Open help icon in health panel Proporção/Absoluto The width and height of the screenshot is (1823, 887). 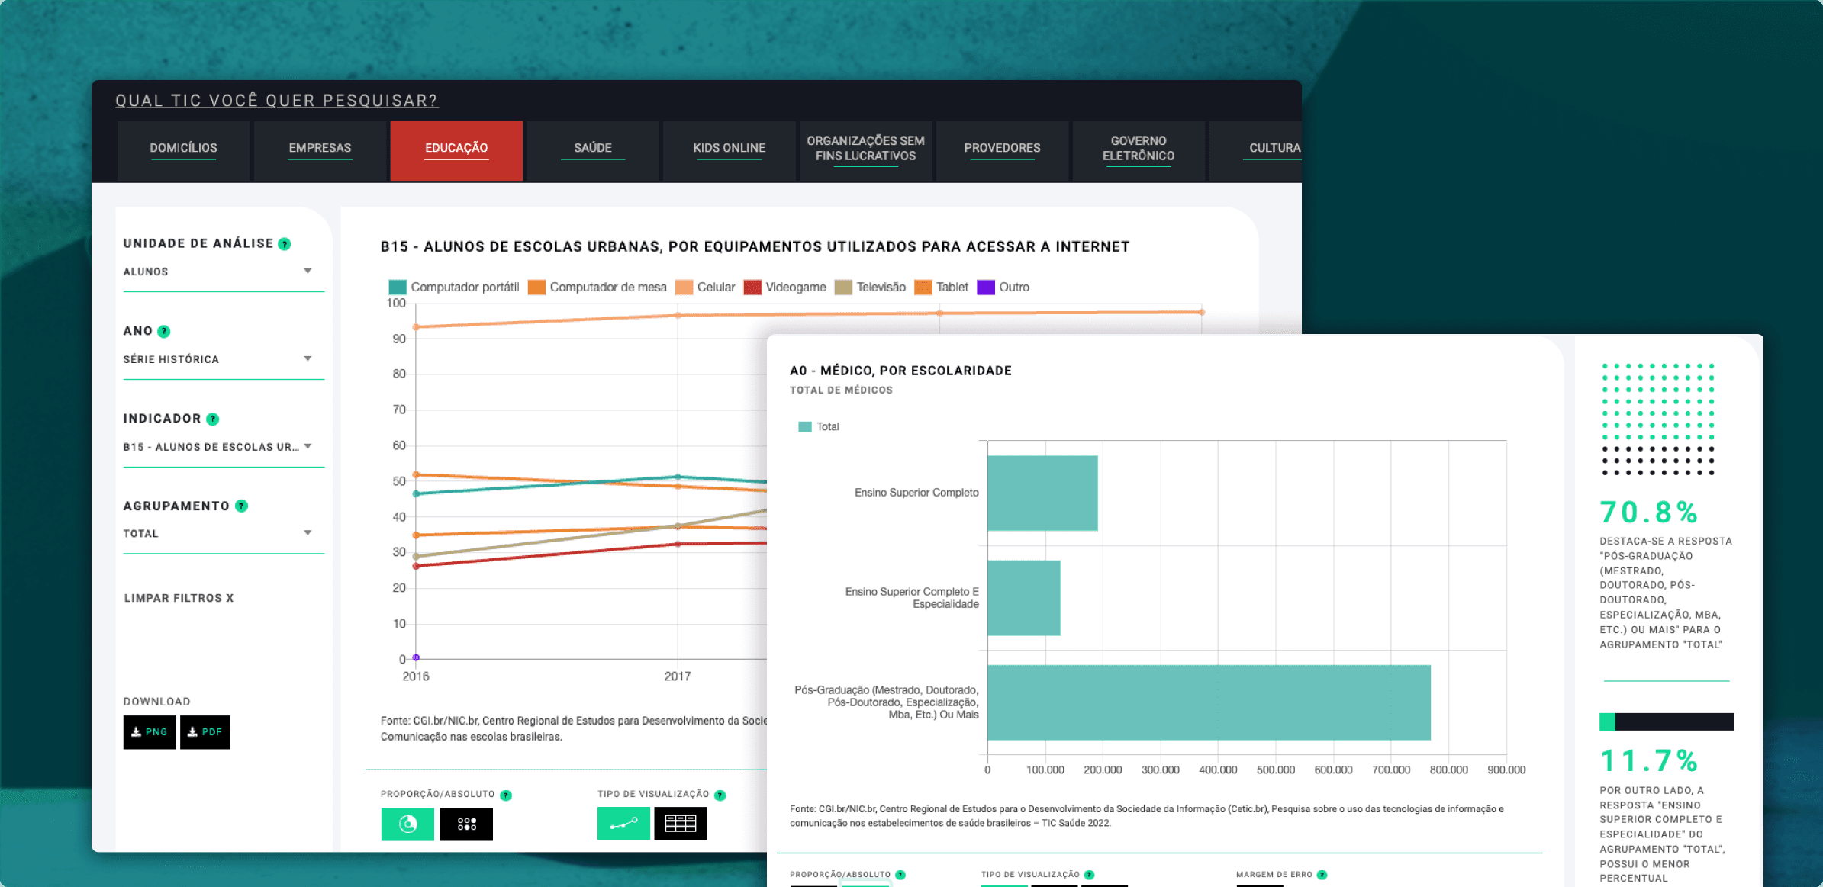[900, 875]
